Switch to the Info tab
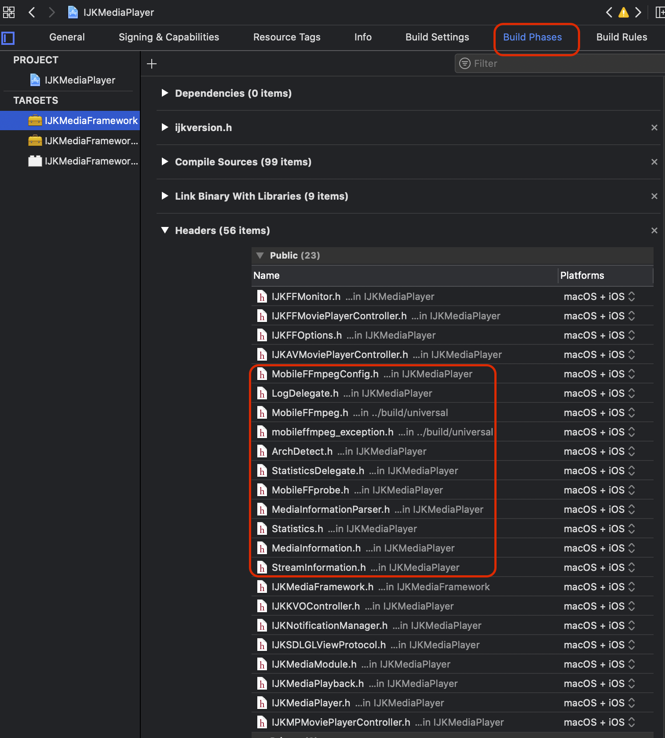The width and height of the screenshot is (665, 738). coord(363,37)
